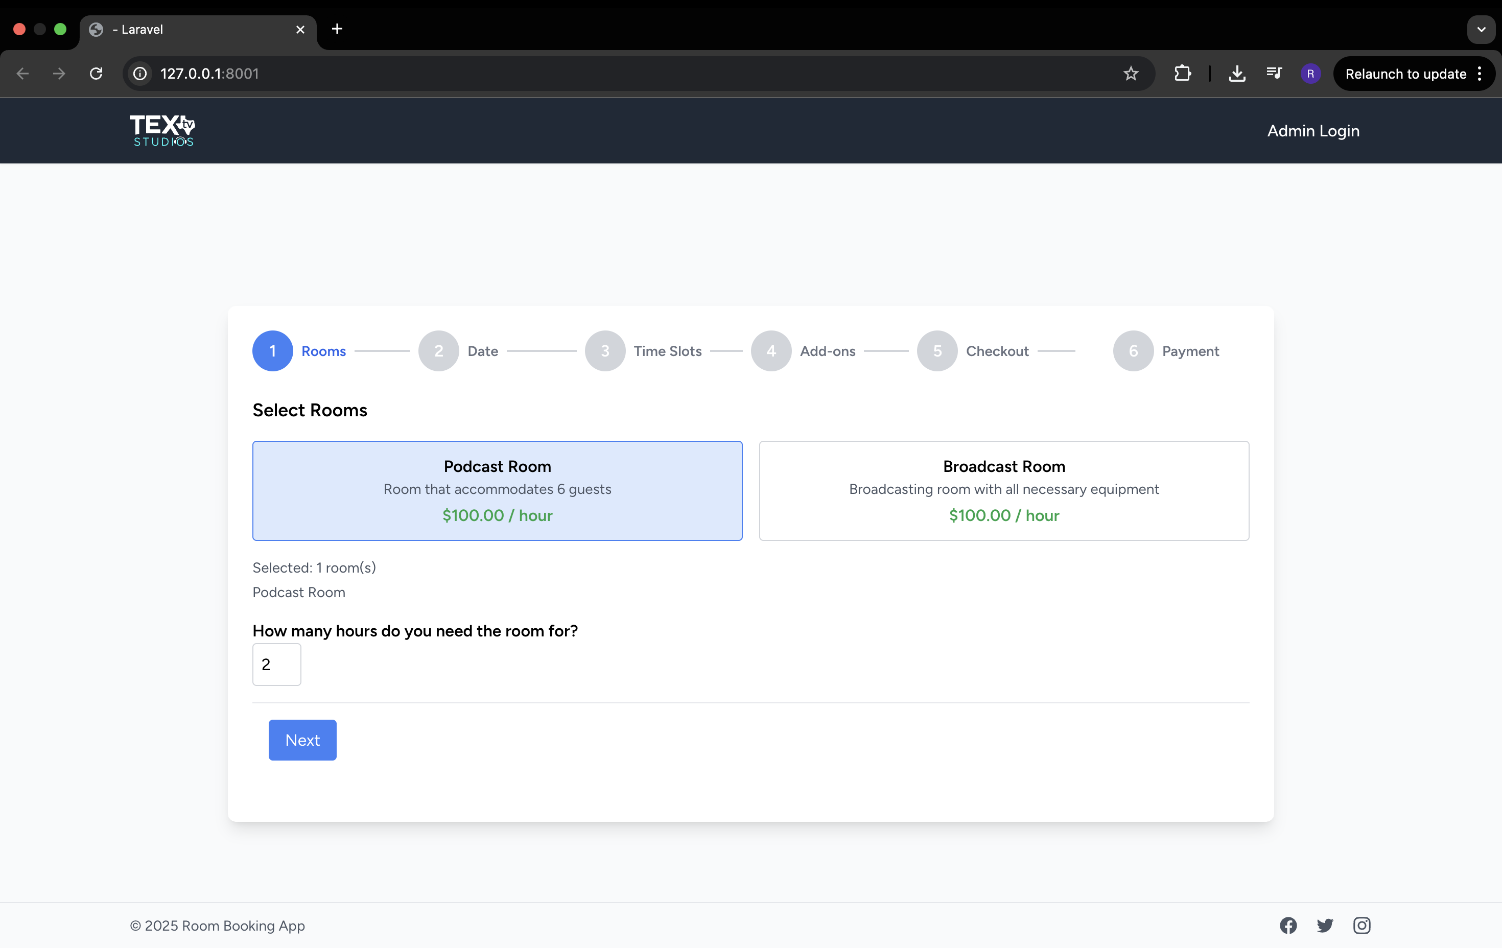Viewport: 1502px width, 948px height.
Task: Open media controls icon in toolbar
Action: pos(1274,74)
